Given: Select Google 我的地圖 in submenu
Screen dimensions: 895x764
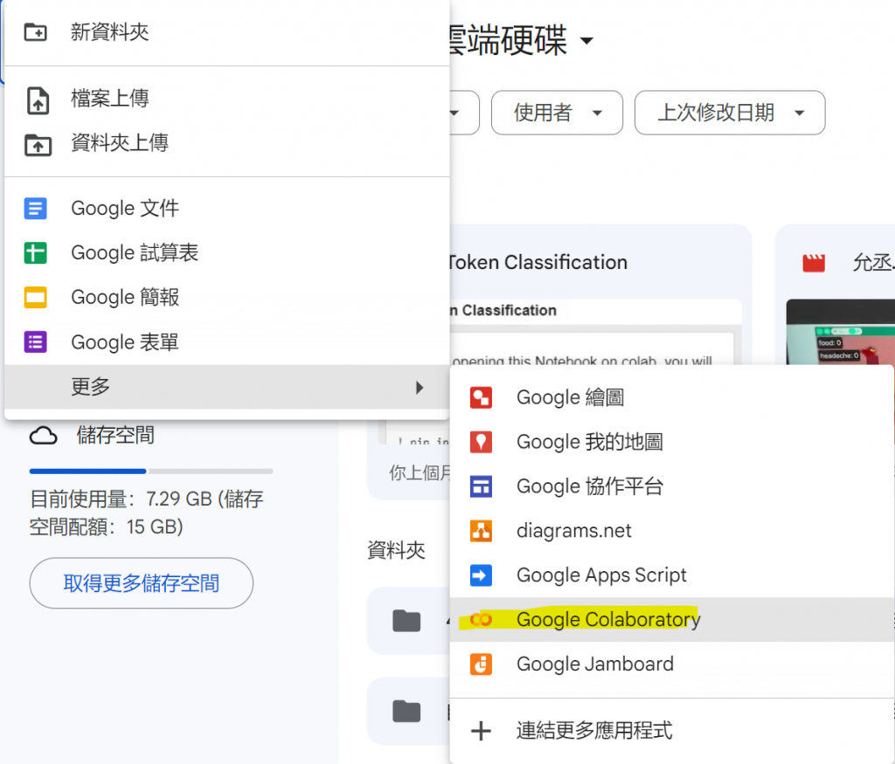Looking at the screenshot, I should (672, 442).
